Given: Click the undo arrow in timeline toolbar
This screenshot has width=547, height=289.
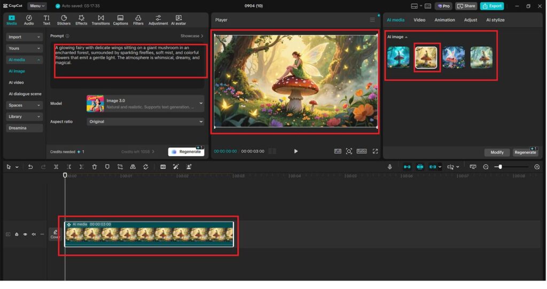Looking at the screenshot, I should click(30, 167).
